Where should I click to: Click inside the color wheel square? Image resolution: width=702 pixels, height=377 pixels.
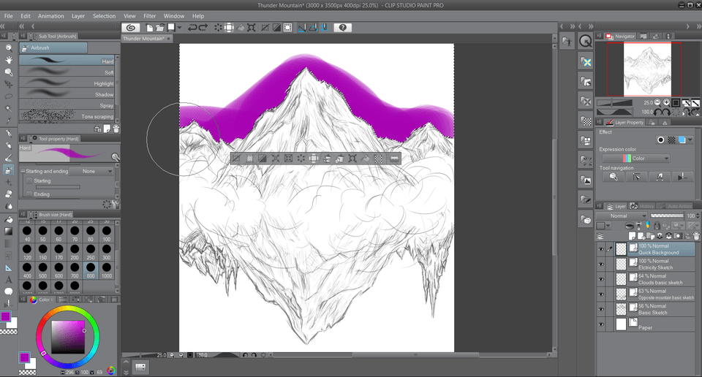click(x=67, y=336)
